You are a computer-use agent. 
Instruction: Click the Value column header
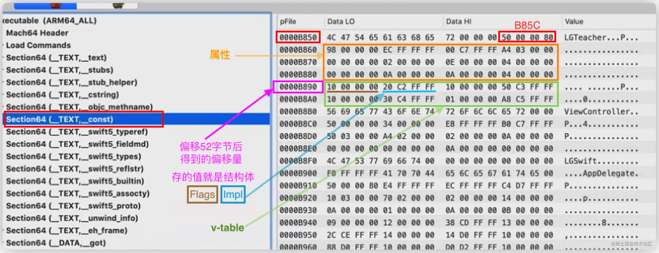coord(574,22)
